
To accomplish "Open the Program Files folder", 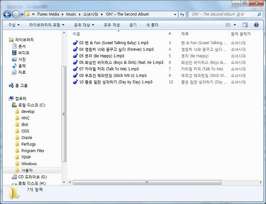I will [33, 151].
